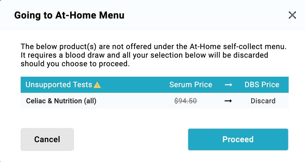Close the Going to At-Home Menu dialog

coord(292,15)
